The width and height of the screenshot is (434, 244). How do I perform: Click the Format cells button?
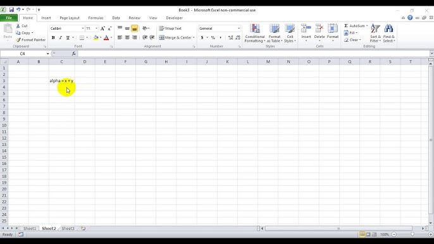(332, 34)
